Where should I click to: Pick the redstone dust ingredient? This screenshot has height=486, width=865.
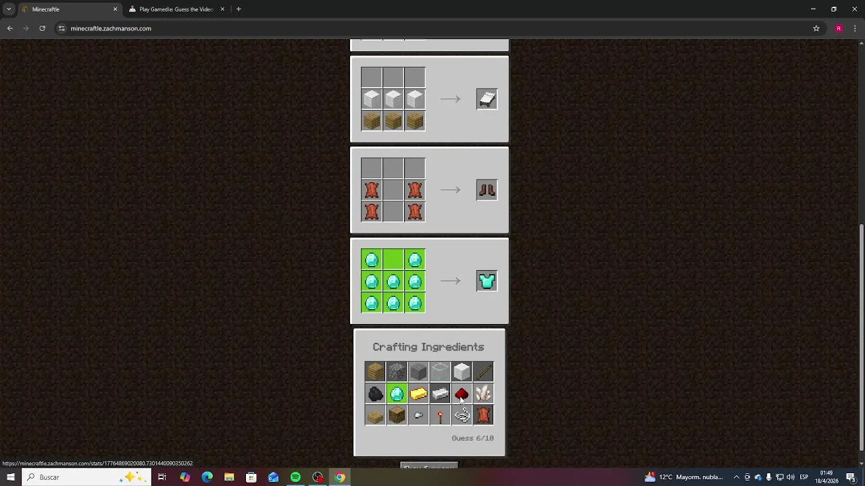click(462, 393)
